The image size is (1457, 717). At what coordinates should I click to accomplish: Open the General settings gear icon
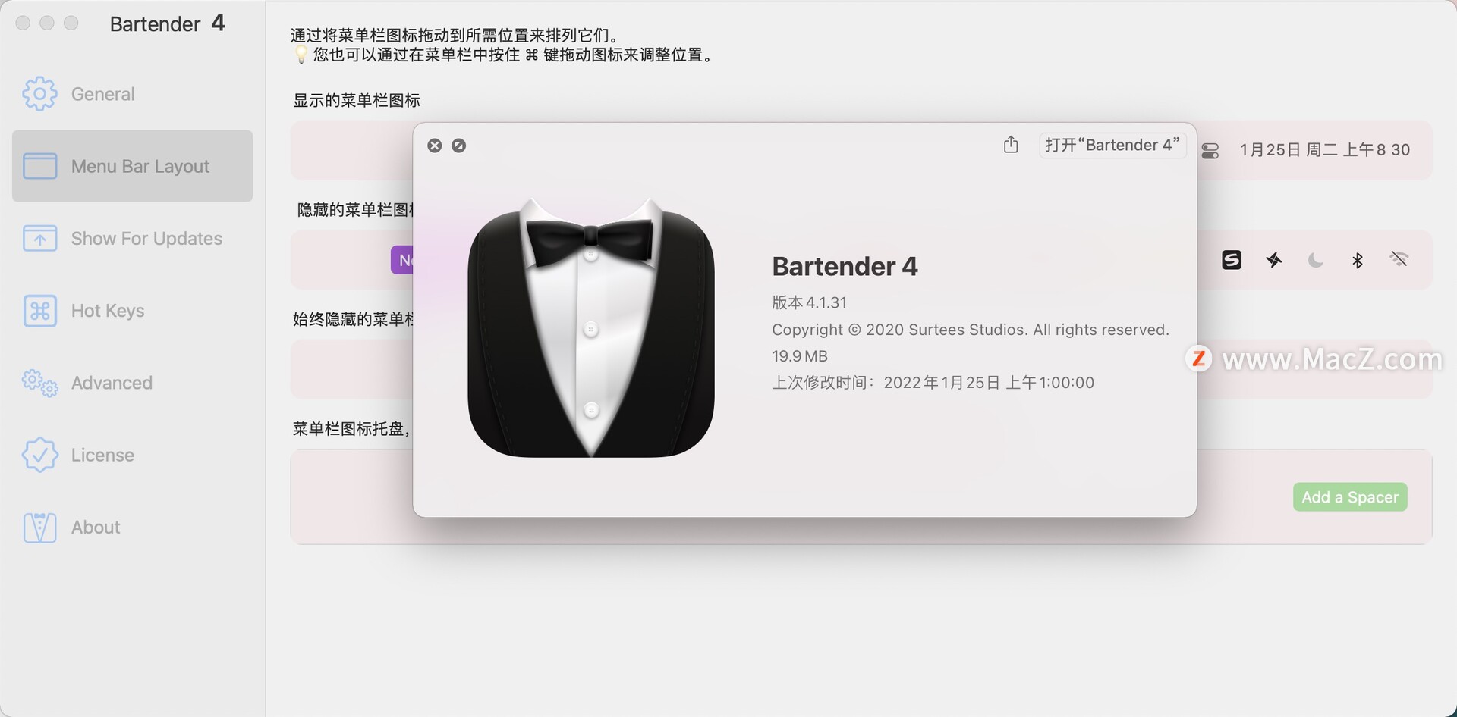[39, 94]
